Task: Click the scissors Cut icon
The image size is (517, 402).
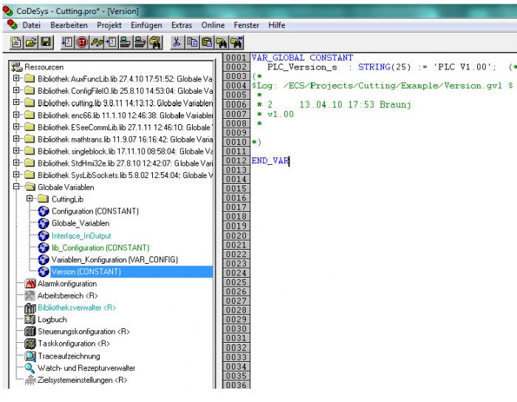Action: [x=177, y=43]
